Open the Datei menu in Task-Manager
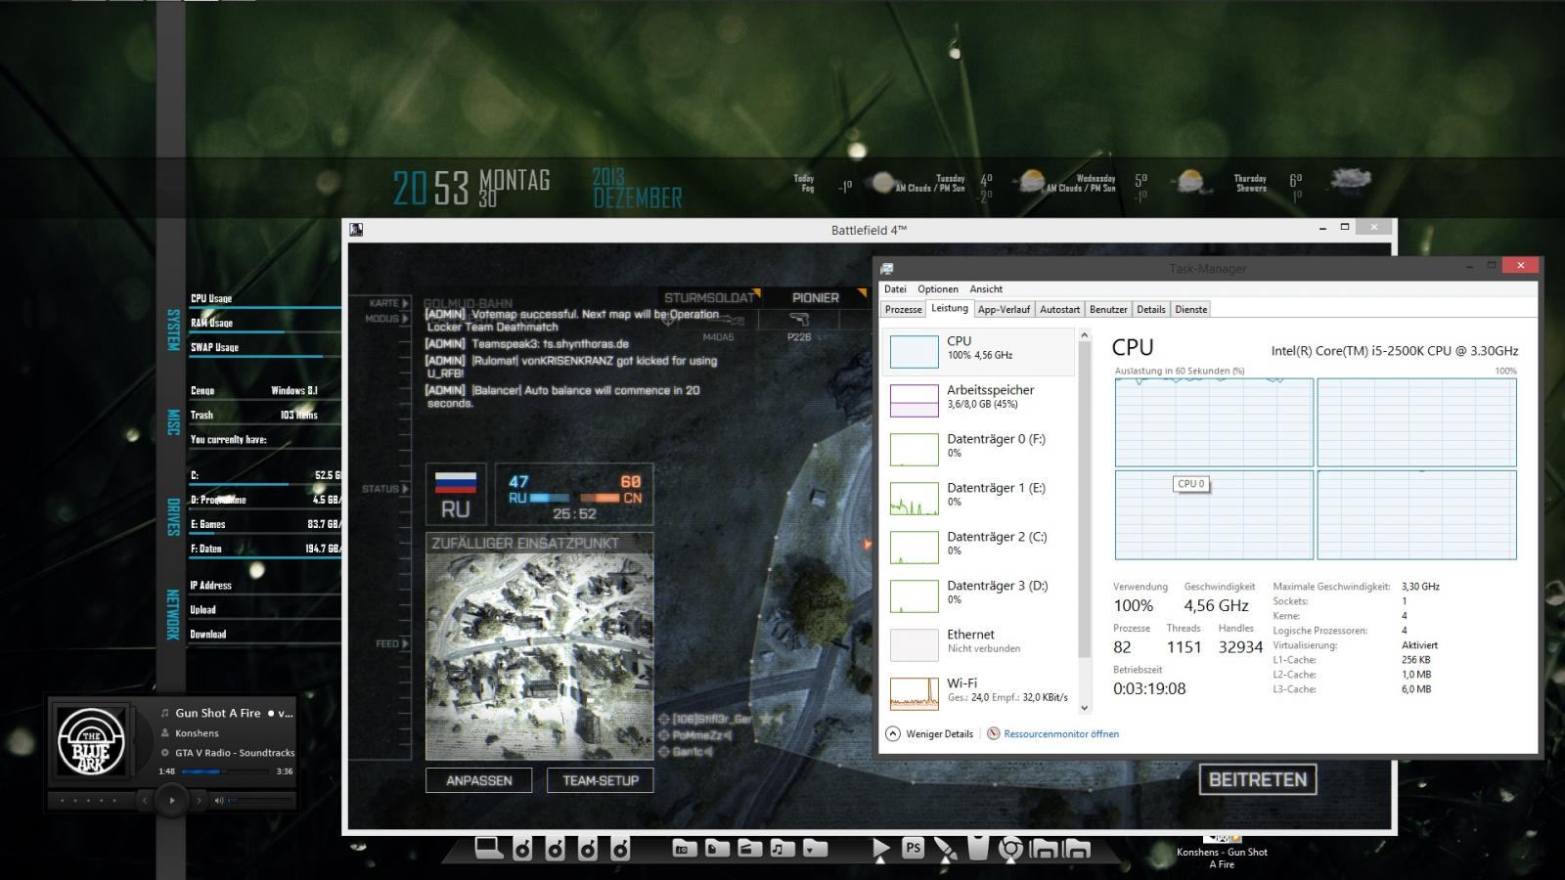Image resolution: width=1565 pixels, height=880 pixels. tap(895, 289)
